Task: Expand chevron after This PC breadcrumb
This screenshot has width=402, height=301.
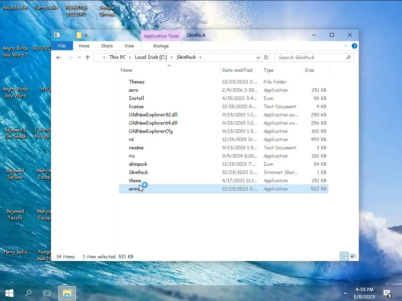Action: [x=130, y=57]
